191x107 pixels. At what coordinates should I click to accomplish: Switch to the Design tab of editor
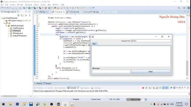47,84
